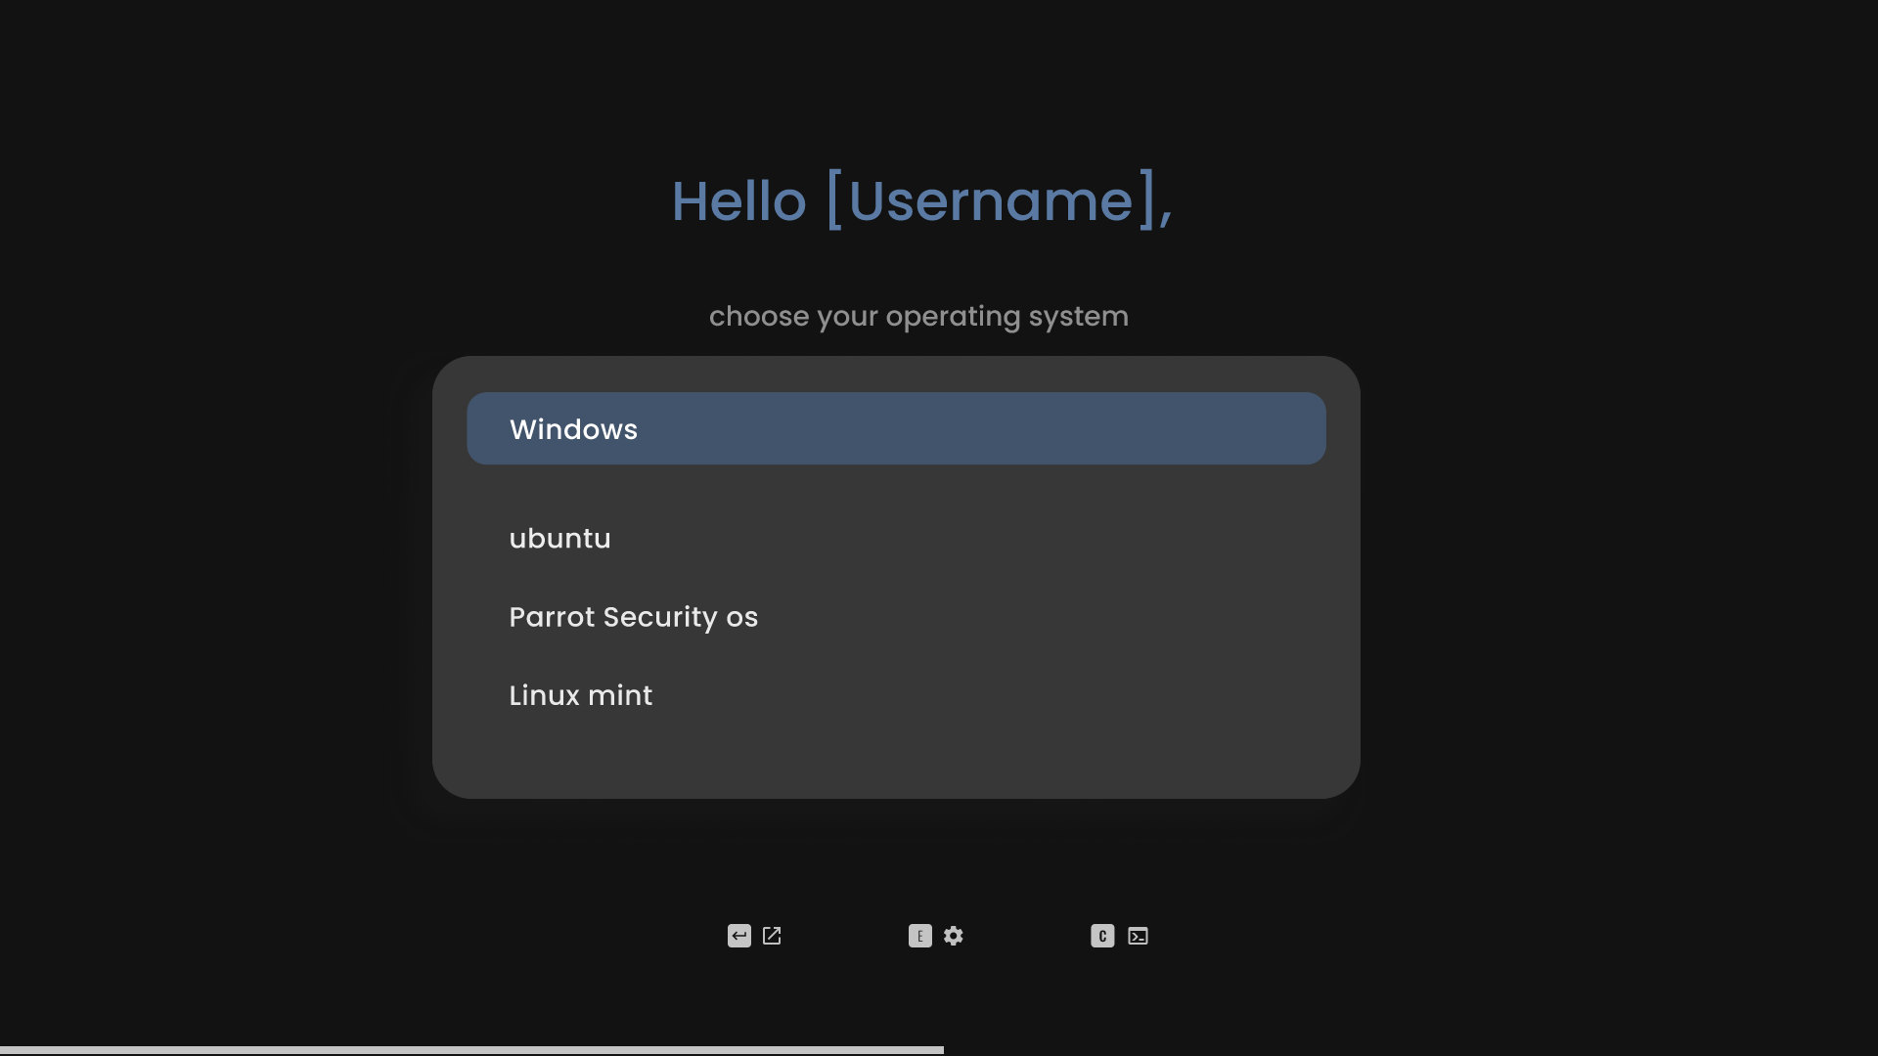Screen dimensions: 1878x1056
Task: Click the [Username] placeholder in the greeting
Action: pos(990,201)
